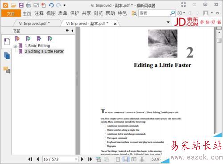The height and width of the screenshot is (164, 223).
Task: Toggle continuous page view mode
Action: click(126, 160)
